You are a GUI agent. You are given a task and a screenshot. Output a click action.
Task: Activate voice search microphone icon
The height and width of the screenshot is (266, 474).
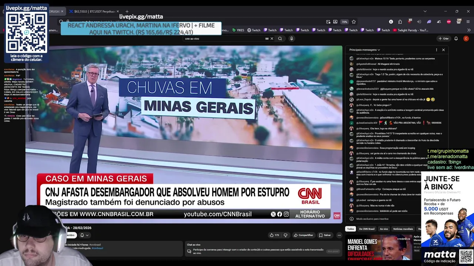pos(291,38)
